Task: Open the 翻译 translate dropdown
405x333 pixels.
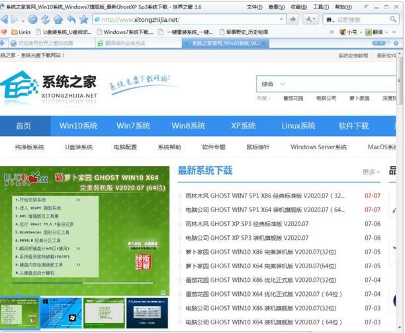Action: [x=377, y=32]
